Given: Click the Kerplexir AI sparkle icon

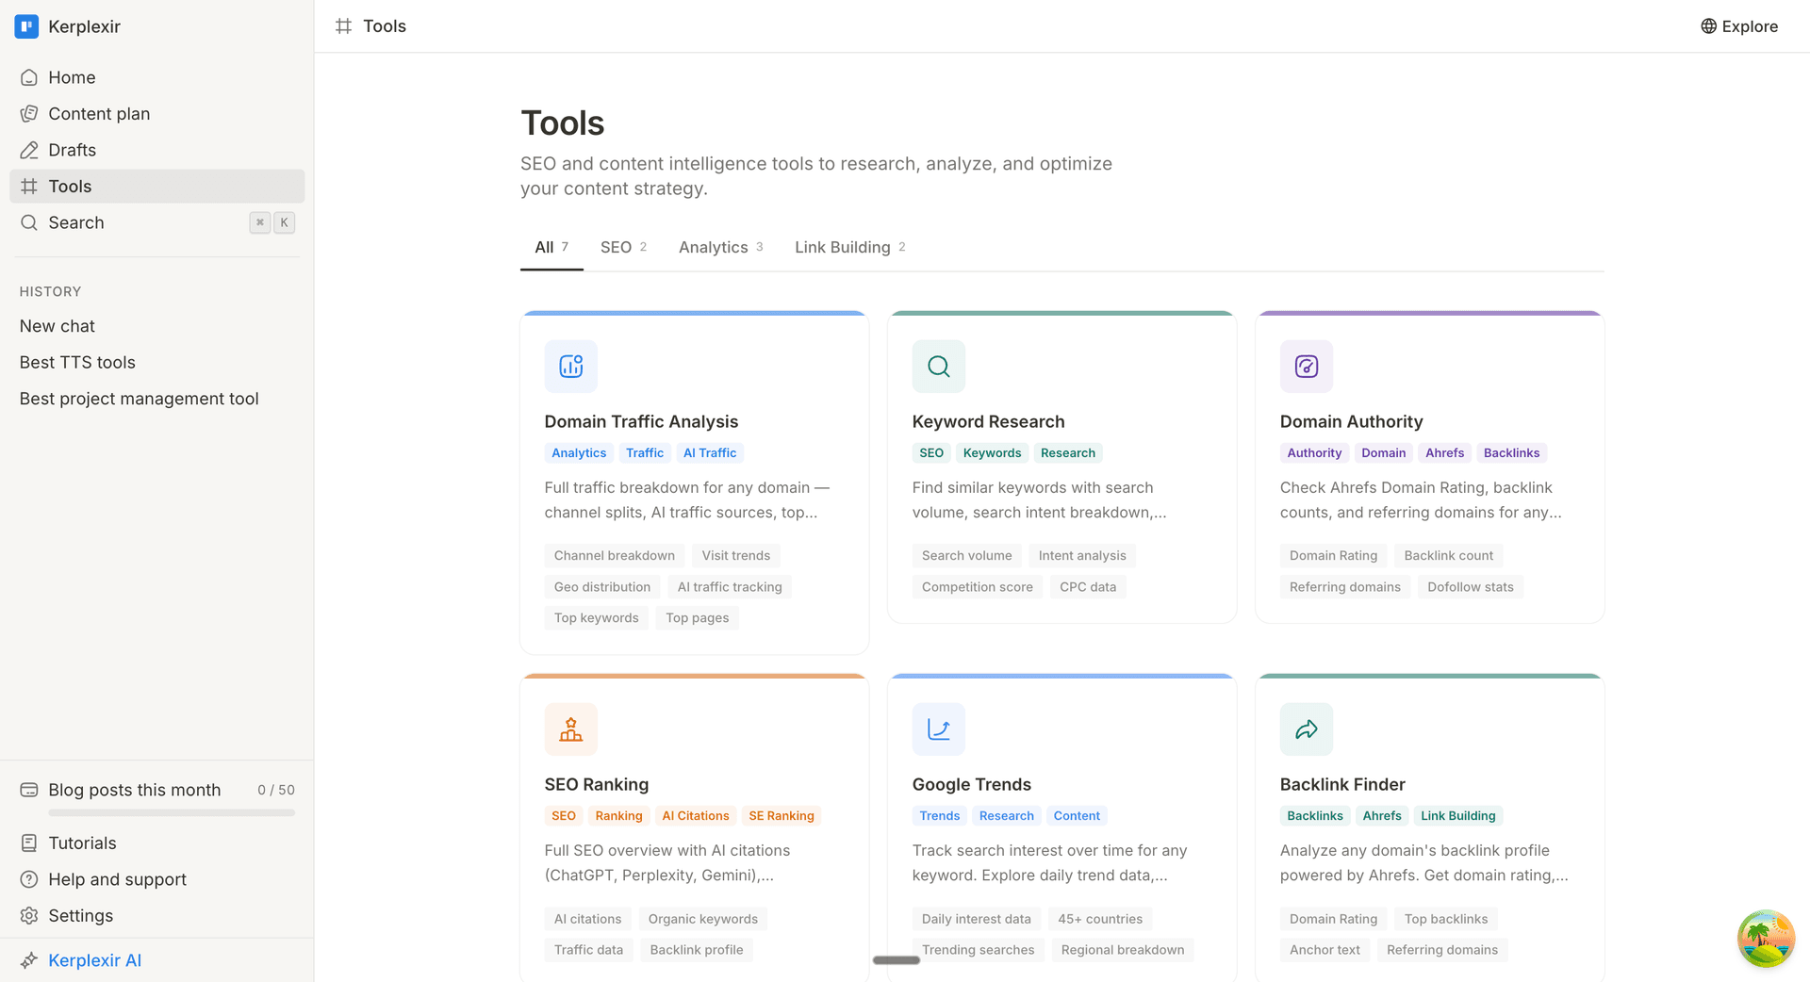Looking at the screenshot, I should click(31, 959).
